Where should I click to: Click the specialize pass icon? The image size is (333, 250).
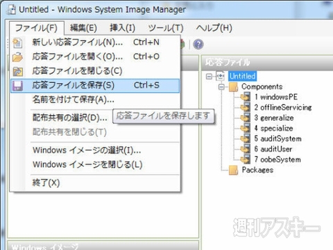(245, 128)
